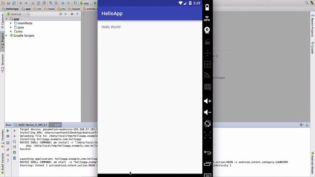Expand the res folder
The image size is (315, 177).
(x=11, y=31)
